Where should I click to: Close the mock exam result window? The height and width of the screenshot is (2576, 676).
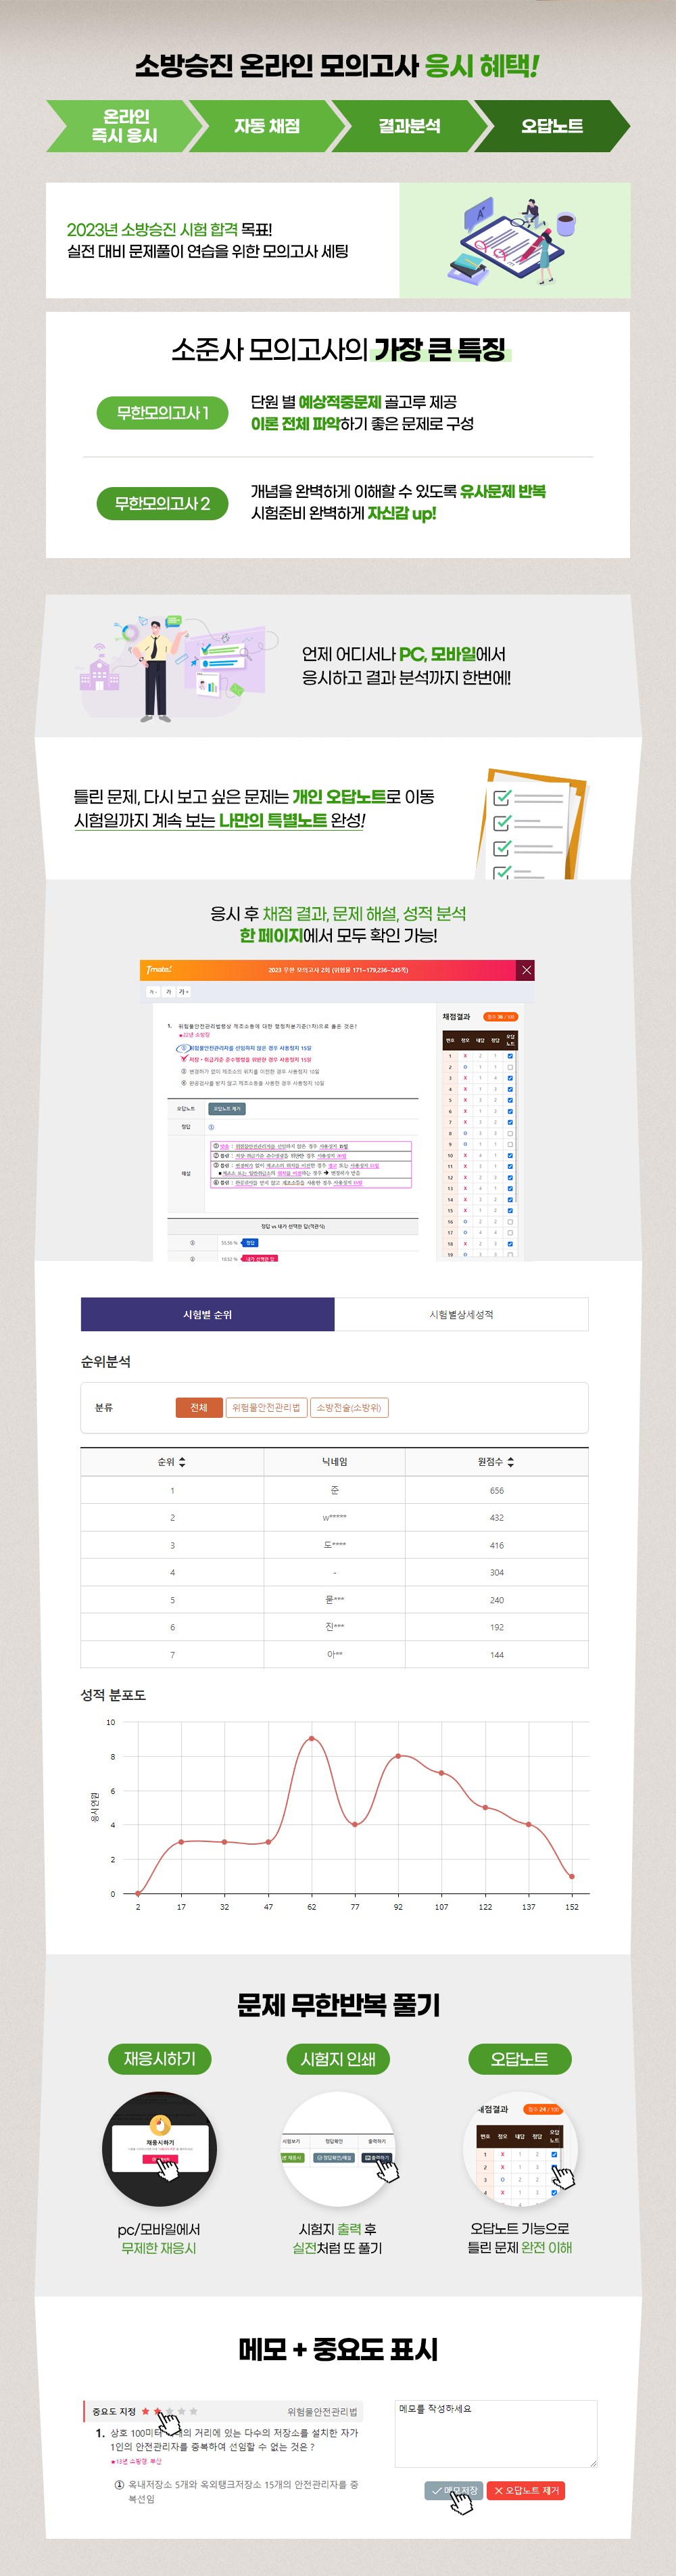pos(526,970)
